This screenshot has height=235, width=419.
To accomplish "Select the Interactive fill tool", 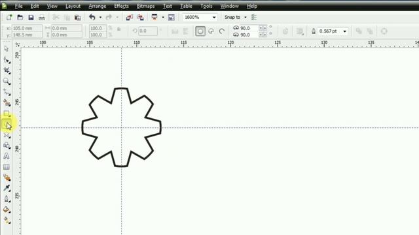I will tap(7, 221).
